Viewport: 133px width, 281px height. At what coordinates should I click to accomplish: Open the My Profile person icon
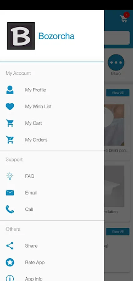[x=10, y=90]
